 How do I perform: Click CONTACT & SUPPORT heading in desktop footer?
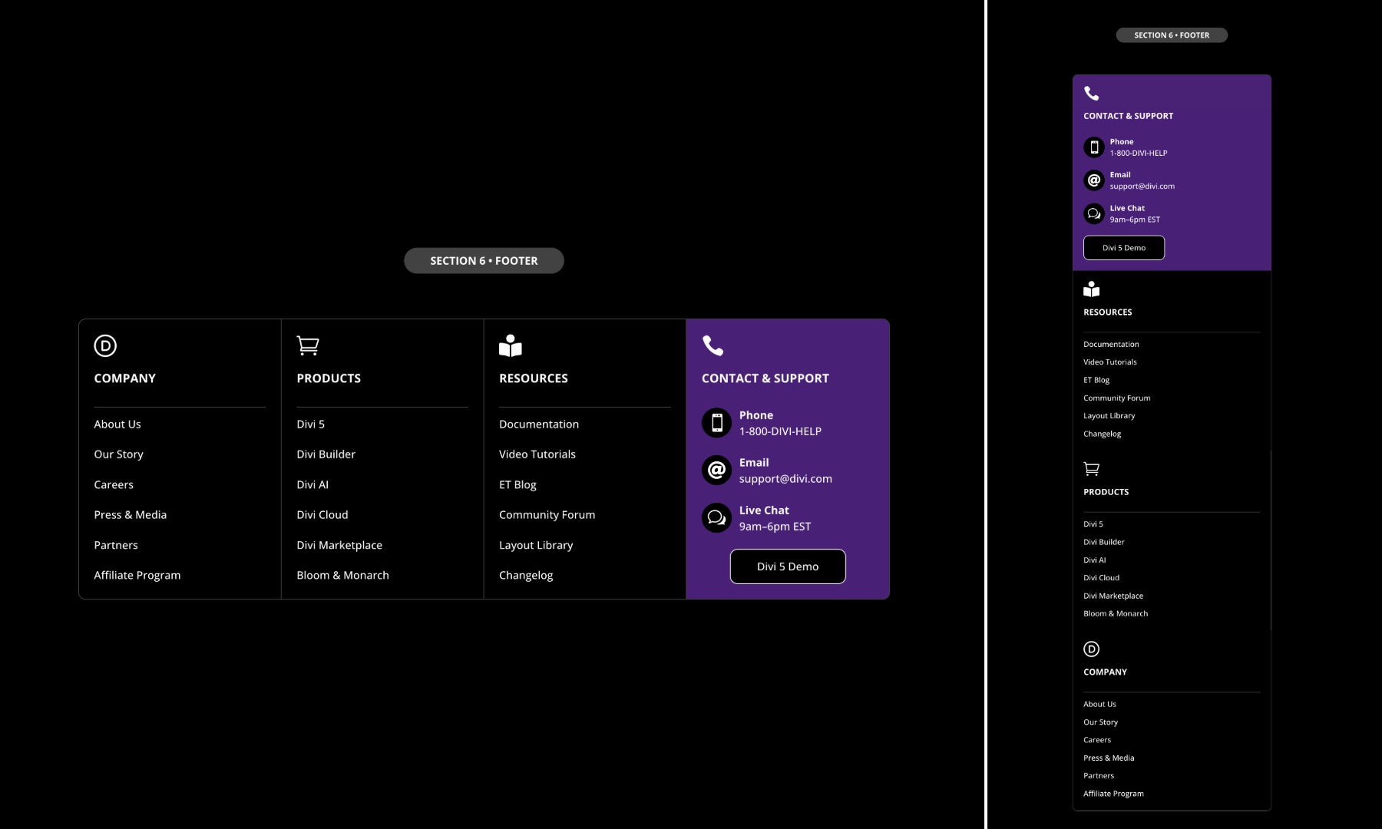(765, 378)
